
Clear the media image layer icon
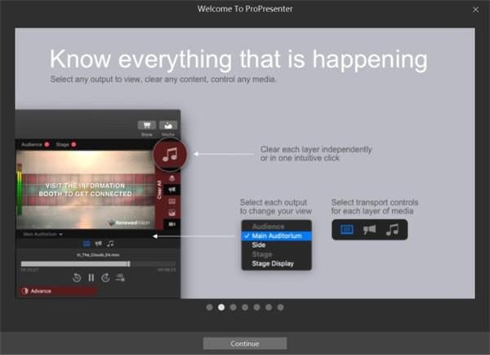pyautogui.click(x=171, y=213)
